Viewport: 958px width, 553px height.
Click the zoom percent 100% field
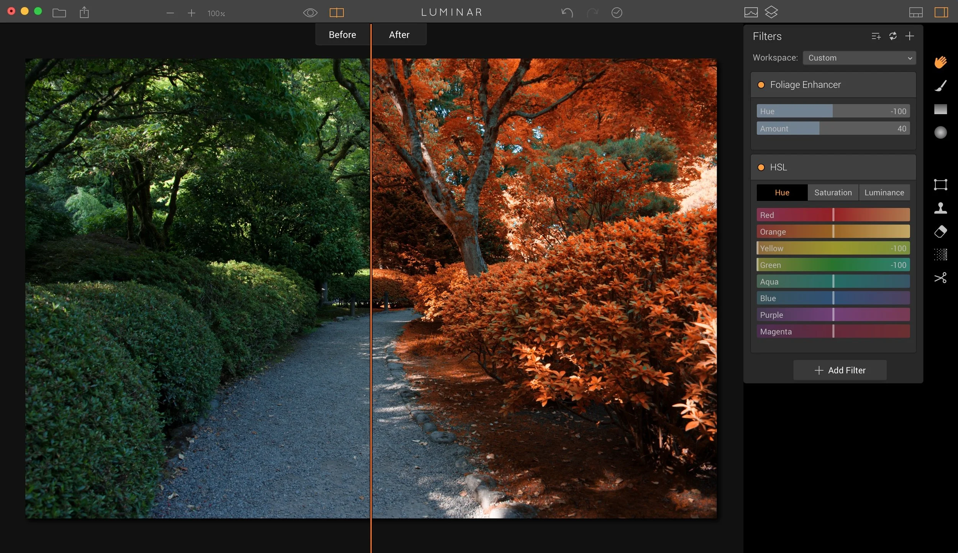216,13
